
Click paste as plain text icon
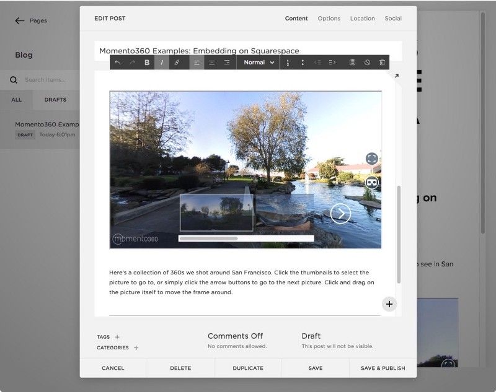coord(352,63)
